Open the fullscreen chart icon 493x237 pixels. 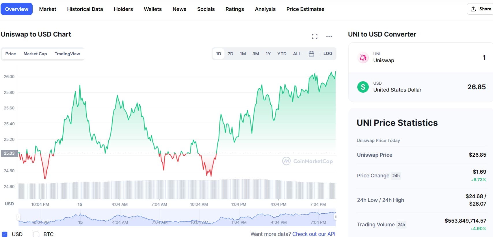point(315,36)
